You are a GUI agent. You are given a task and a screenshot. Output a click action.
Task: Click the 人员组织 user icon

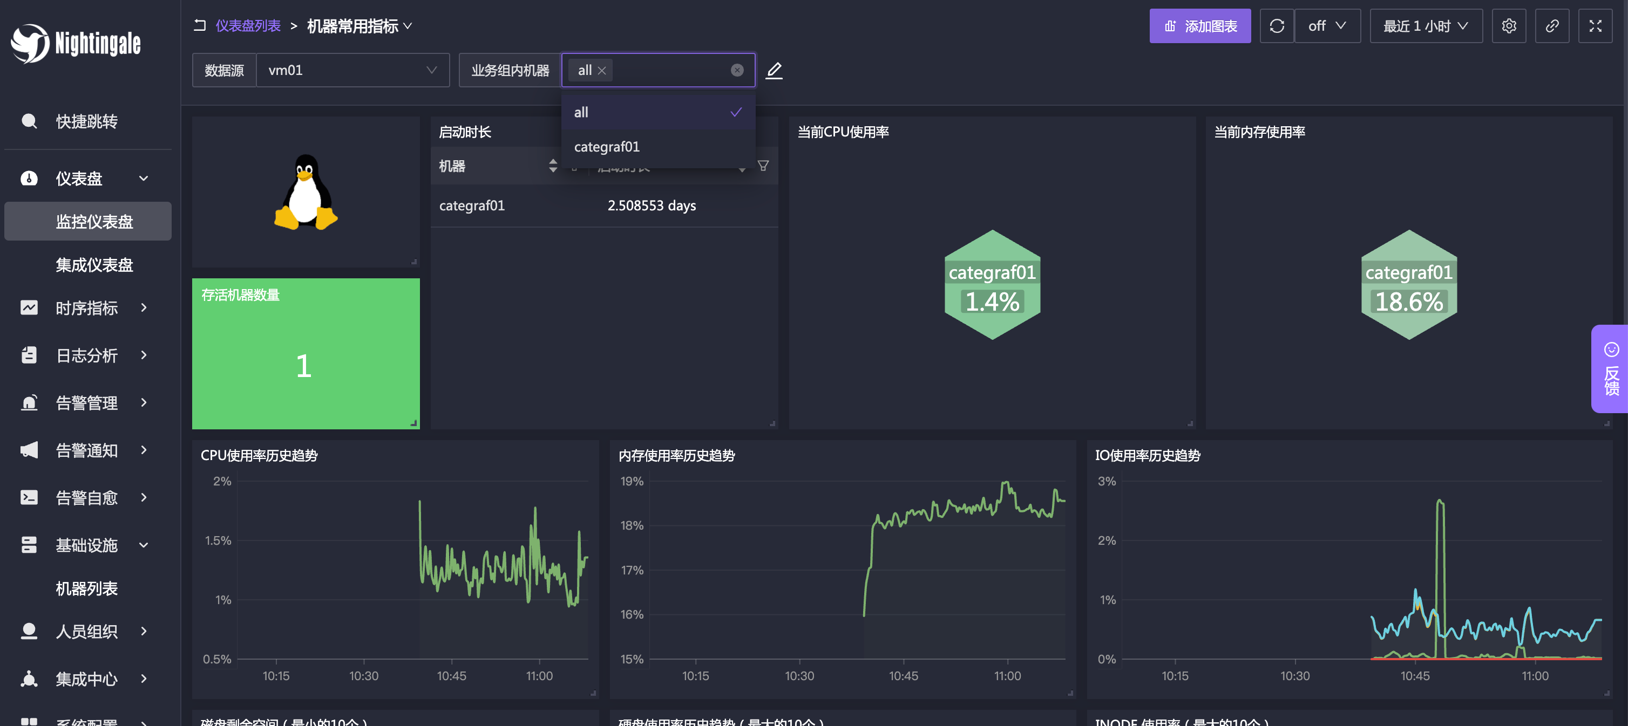click(x=29, y=631)
